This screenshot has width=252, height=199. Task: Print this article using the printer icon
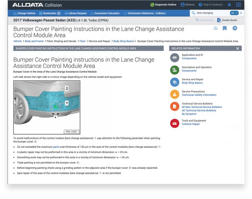(x=215, y=28)
